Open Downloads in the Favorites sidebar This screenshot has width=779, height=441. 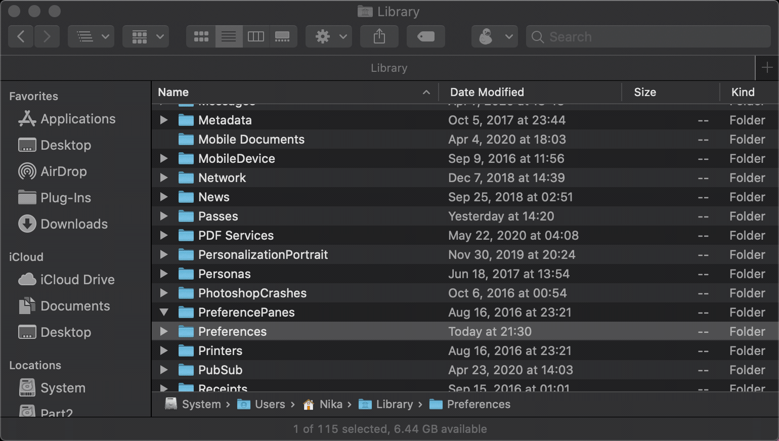[x=74, y=224]
